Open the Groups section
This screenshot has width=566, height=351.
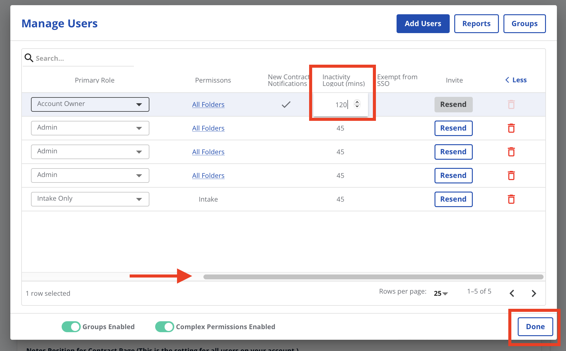[524, 23]
